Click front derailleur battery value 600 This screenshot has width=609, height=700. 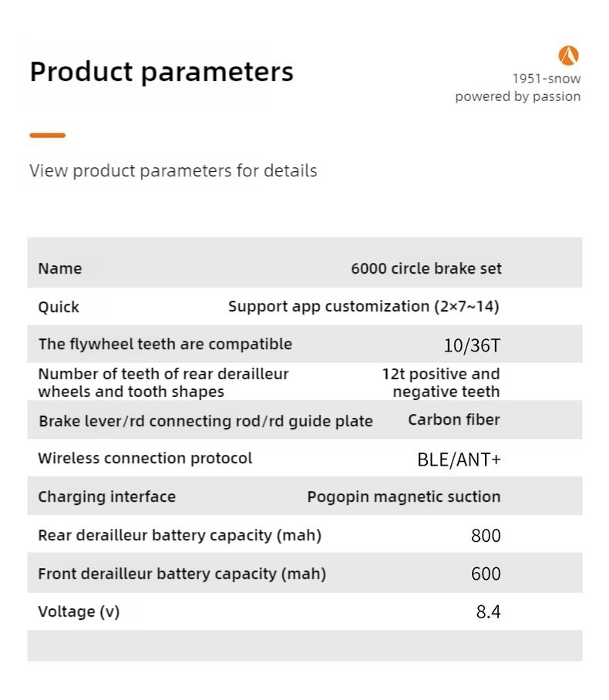pyautogui.click(x=486, y=574)
